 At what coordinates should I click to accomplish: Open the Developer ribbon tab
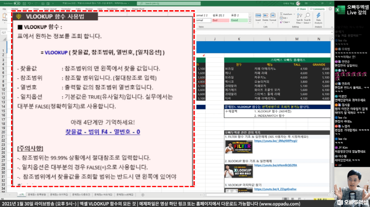112,9
